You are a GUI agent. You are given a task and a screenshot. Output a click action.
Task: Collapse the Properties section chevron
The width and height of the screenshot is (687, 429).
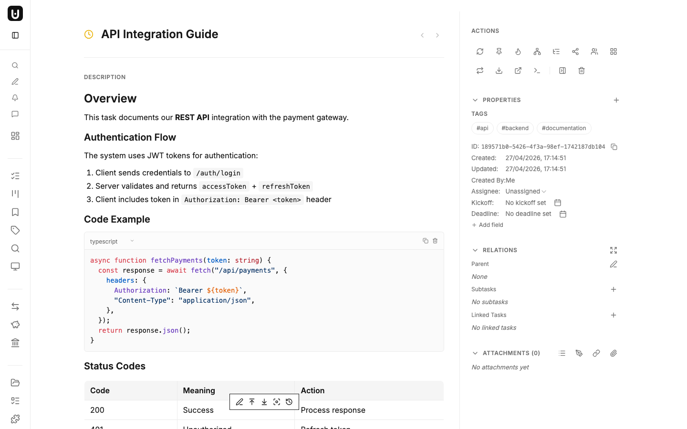point(475,100)
